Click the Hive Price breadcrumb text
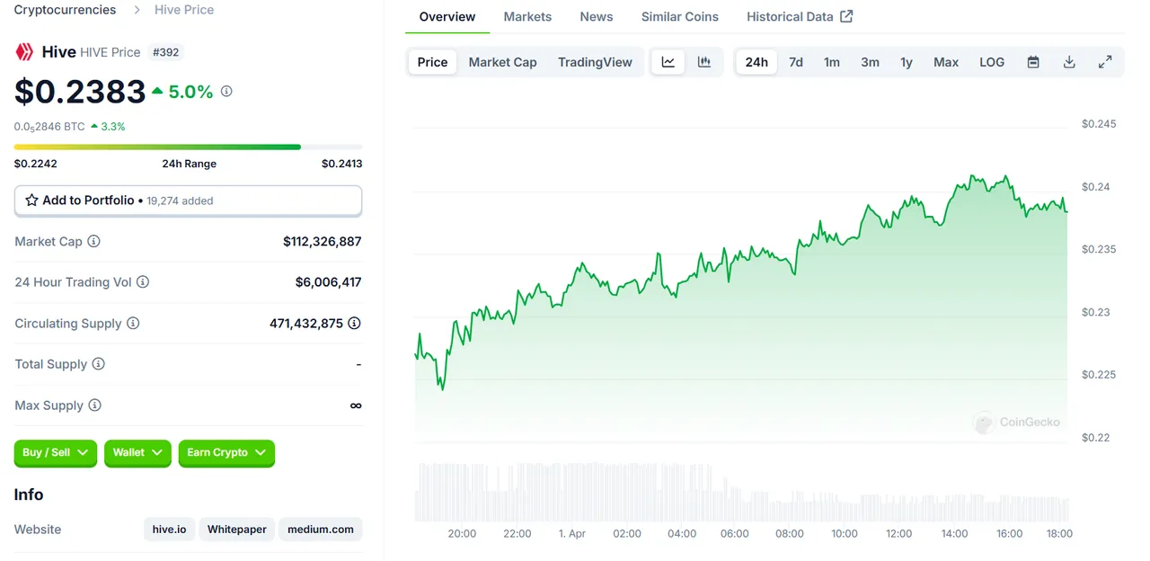 click(184, 10)
